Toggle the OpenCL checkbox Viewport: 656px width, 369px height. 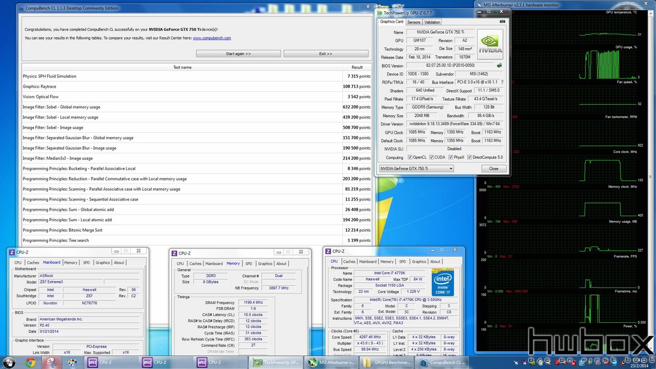[409, 157]
